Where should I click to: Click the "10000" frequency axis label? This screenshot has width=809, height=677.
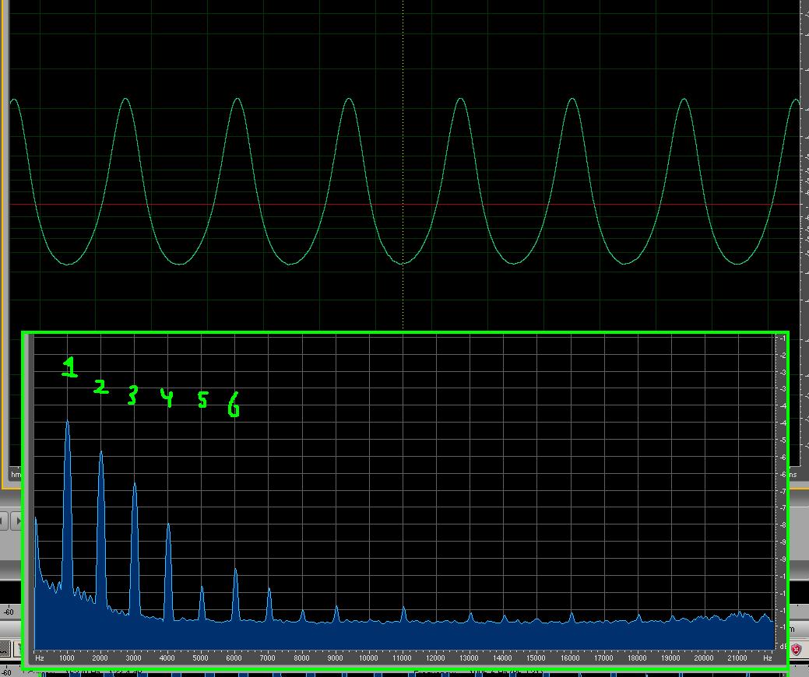368,658
